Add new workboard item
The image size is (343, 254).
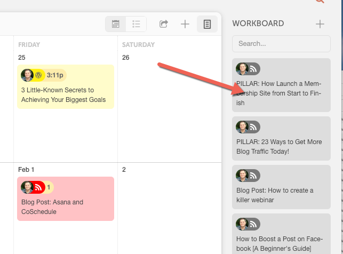coord(320,23)
